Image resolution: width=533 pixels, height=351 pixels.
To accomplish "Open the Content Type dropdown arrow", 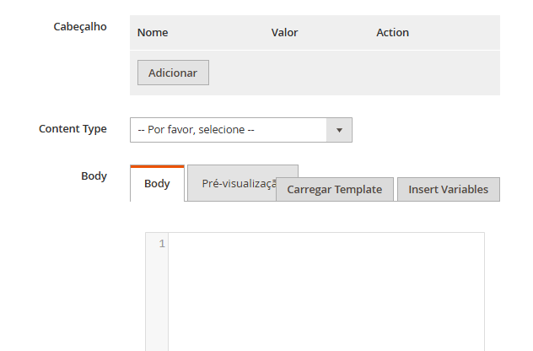I will pos(339,130).
